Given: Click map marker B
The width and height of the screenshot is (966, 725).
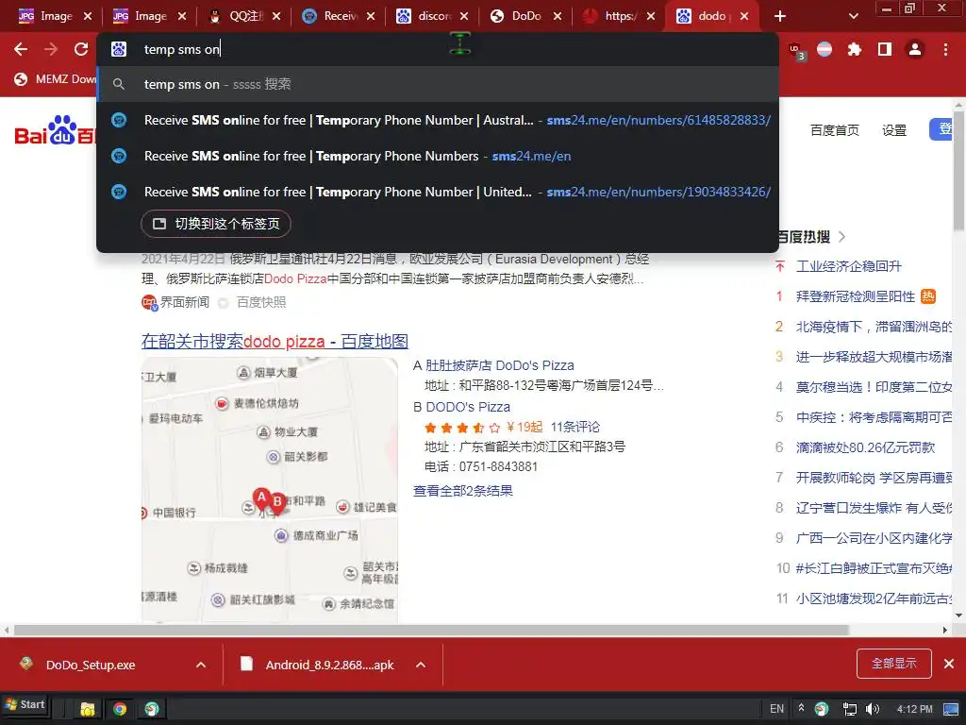Looking at the screenshot, I should (277, 503).
